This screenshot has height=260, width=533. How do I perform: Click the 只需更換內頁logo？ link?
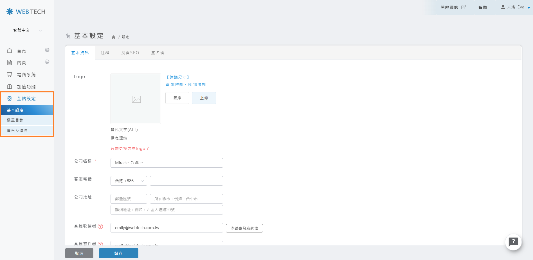[130, 149]
